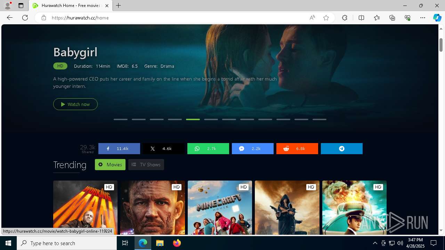Show hidden system tray icons
This screenshot has width=445, height=250.
pos(375,243)
